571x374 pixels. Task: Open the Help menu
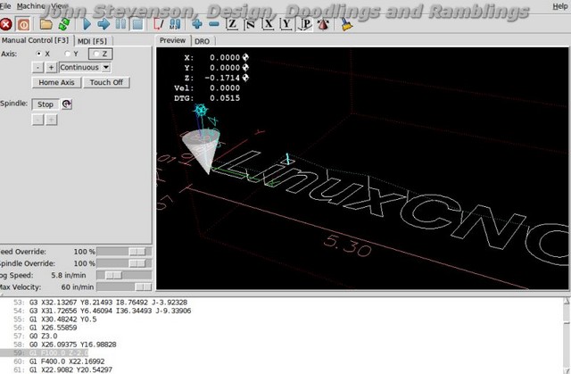(x=559, y=6)
